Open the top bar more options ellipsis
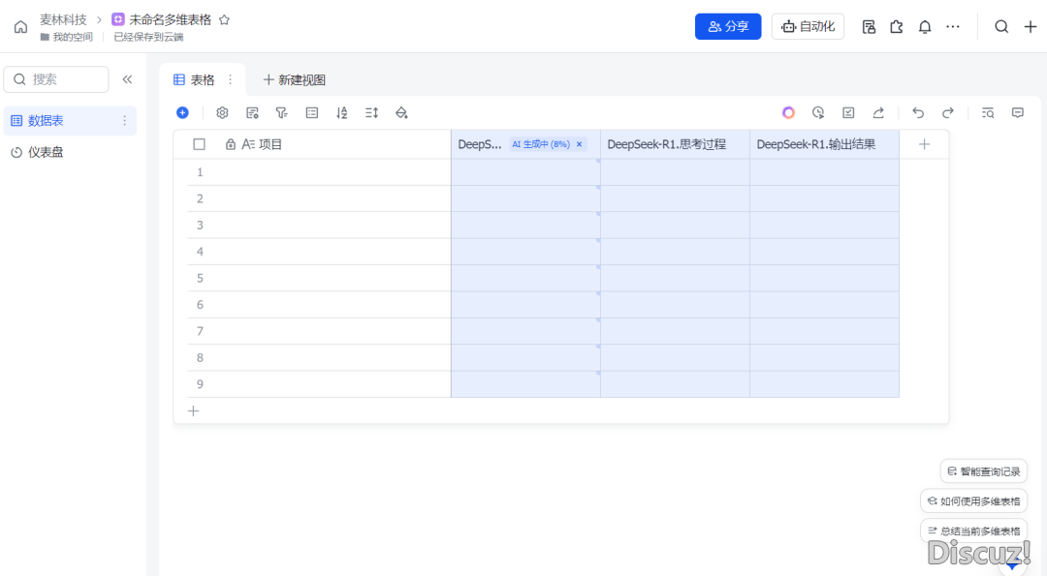 [953, 27]
